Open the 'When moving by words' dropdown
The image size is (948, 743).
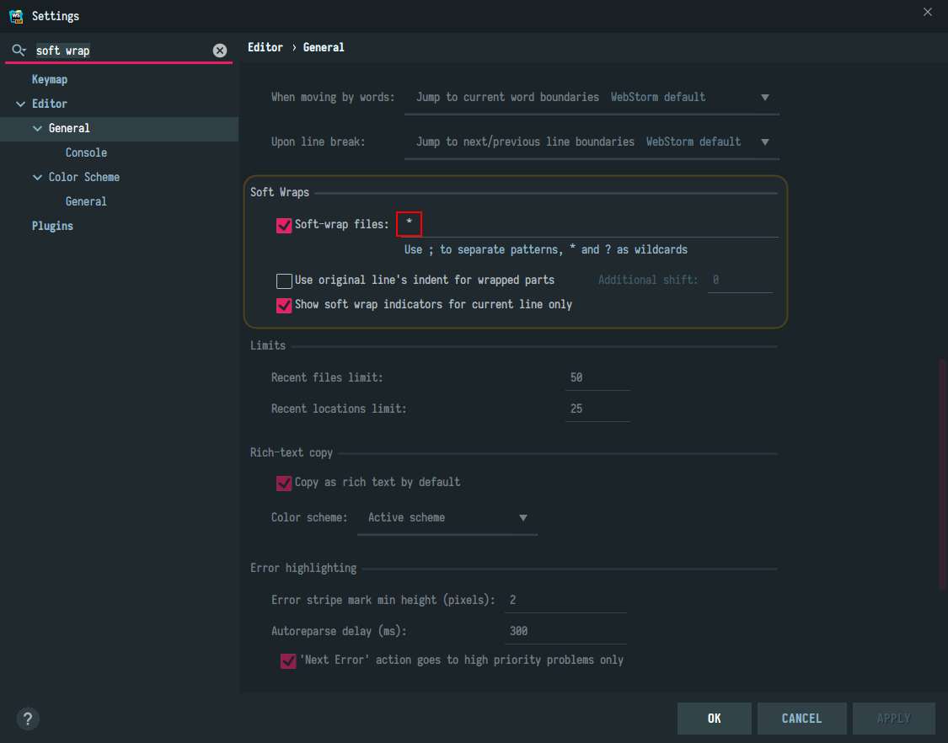point(592,98)
